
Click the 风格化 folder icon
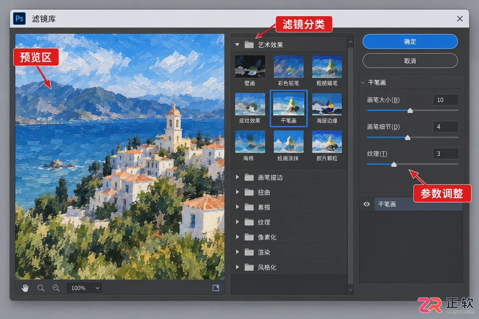(x=249, y=267)
